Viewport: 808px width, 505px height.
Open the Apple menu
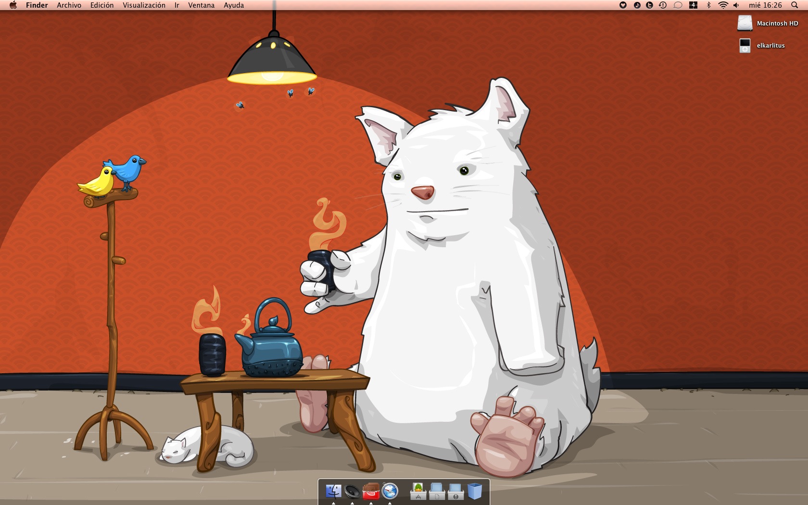click(x=13, y=5)
